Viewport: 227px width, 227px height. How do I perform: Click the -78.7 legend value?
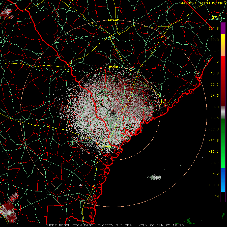[x=214, y=163]
